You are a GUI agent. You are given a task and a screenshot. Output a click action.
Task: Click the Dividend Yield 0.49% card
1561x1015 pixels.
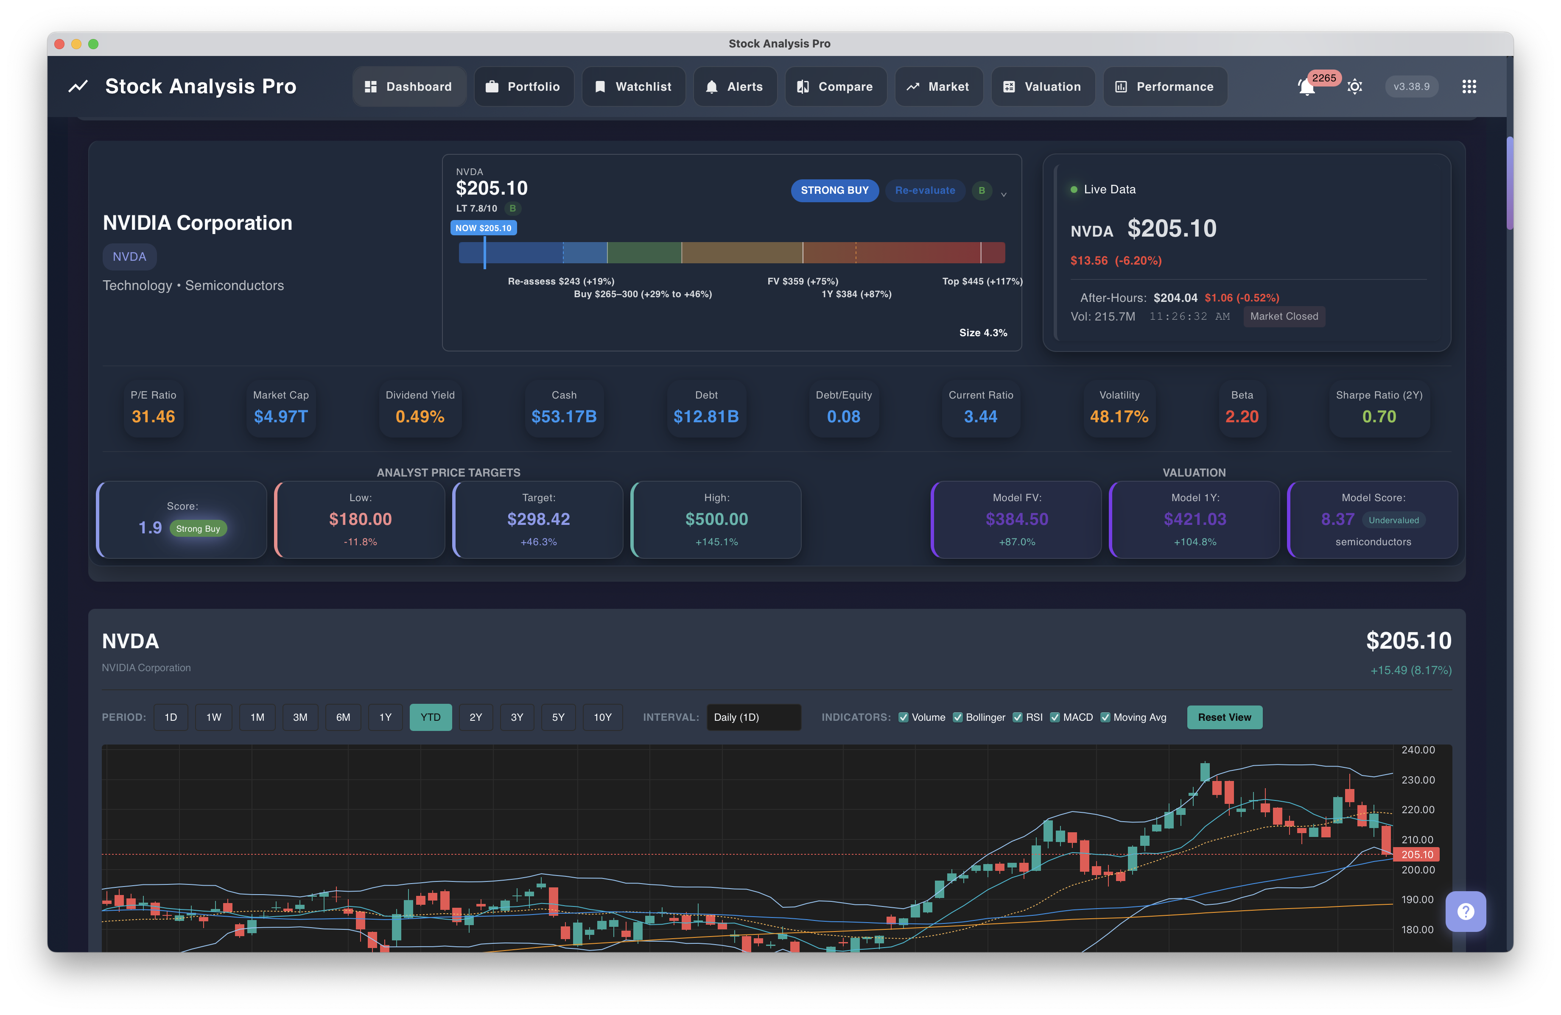tap(420, 408)
